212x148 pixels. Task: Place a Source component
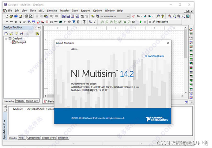pyautogui.click(x=7, y=22)
